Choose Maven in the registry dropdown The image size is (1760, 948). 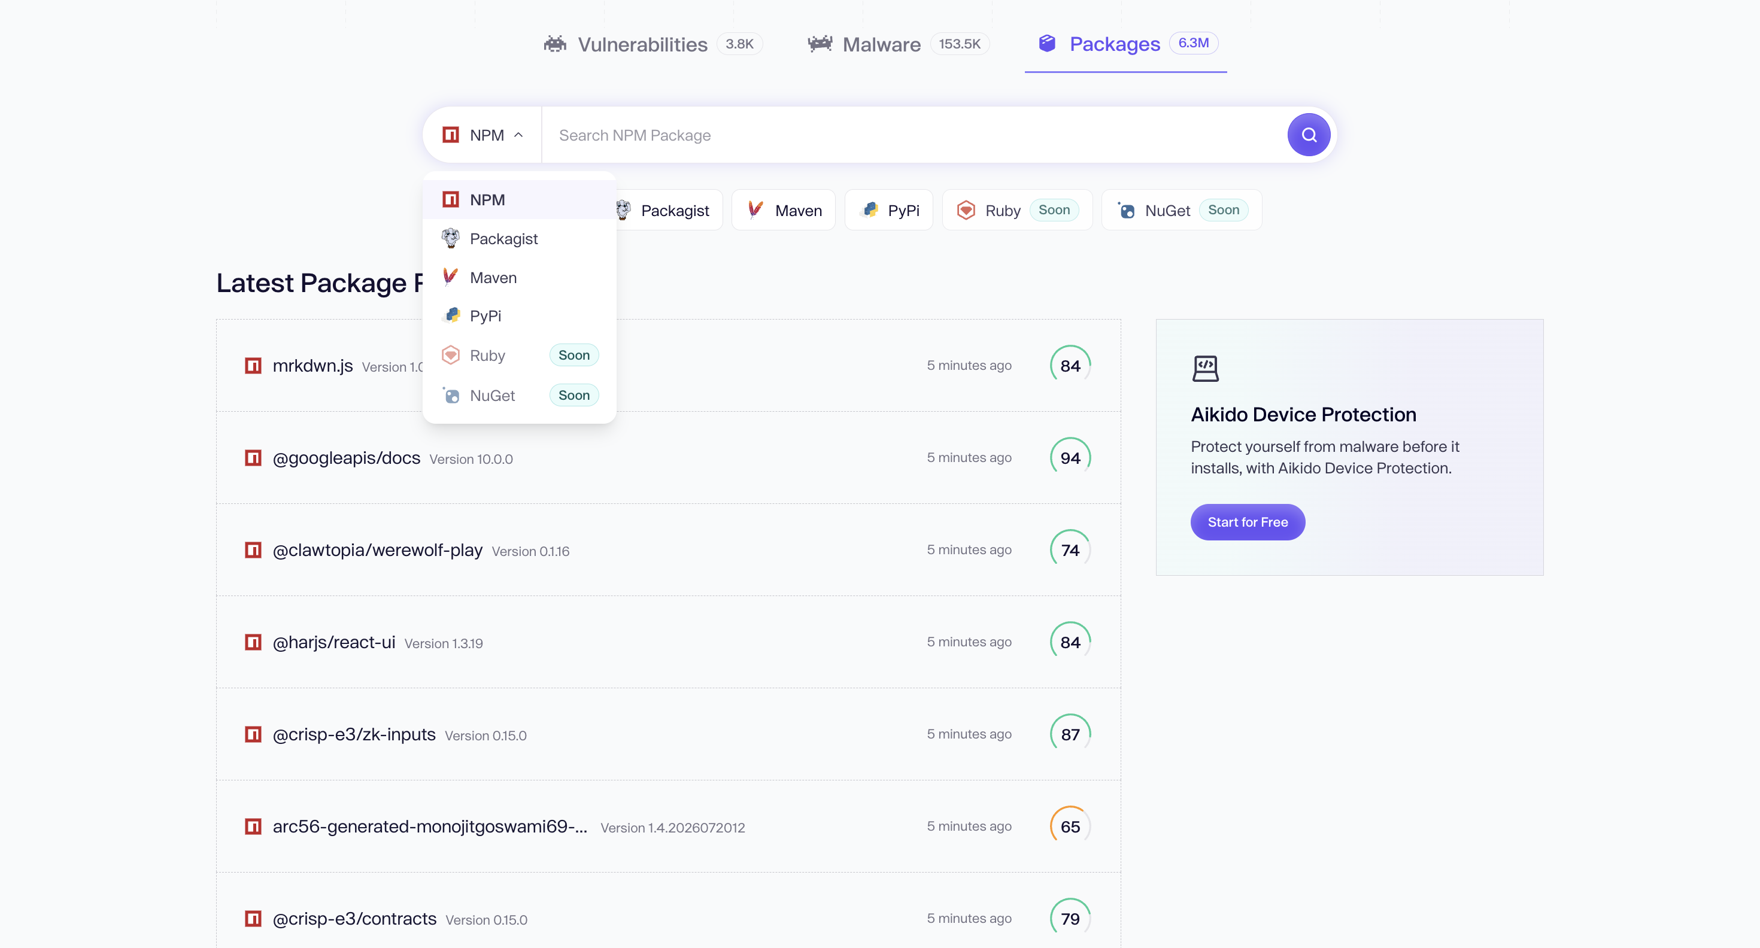[x=519, y=277]
